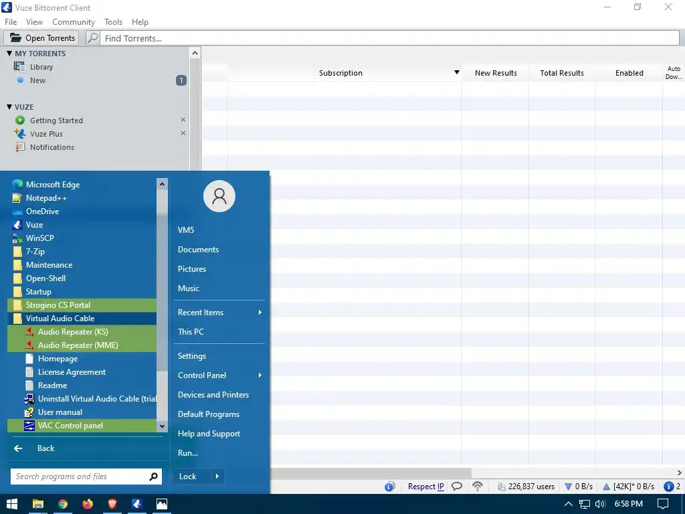Click Start menu programs scroll-down arrow
This screenshot has width=685, height=514.
[162, 426]
